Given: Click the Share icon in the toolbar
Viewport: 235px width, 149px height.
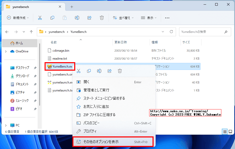Looking at the screenshot, I should (89, 18).
